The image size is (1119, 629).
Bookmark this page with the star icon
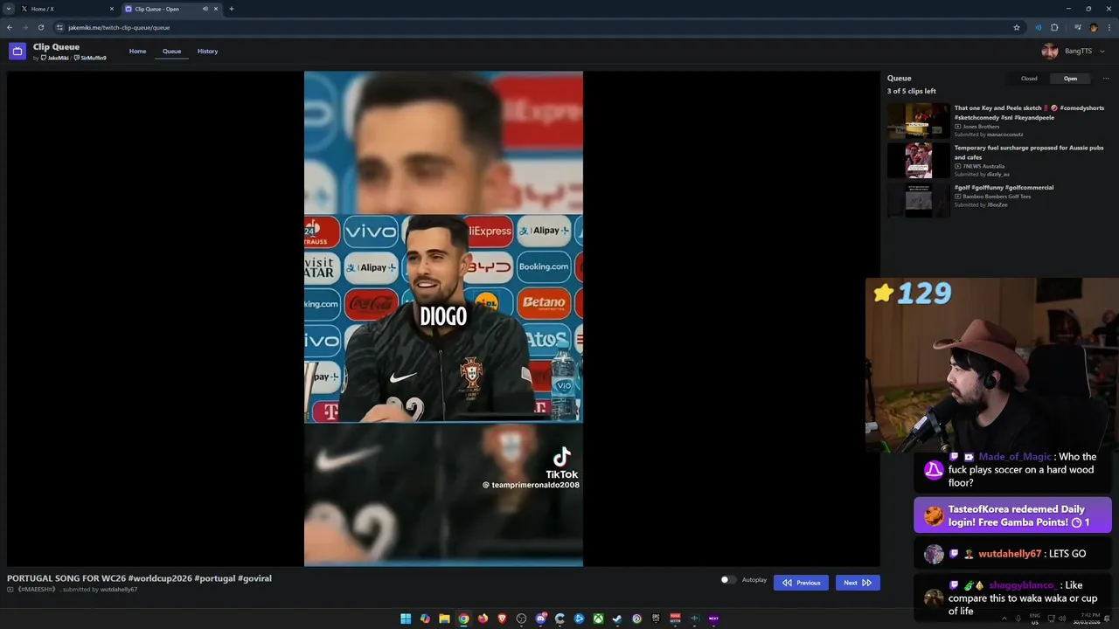coord(1017,27)
